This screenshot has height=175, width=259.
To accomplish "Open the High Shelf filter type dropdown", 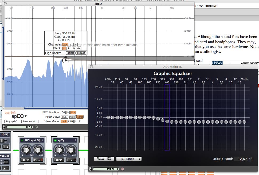I will pyautogui.click(x=53, y=53).
